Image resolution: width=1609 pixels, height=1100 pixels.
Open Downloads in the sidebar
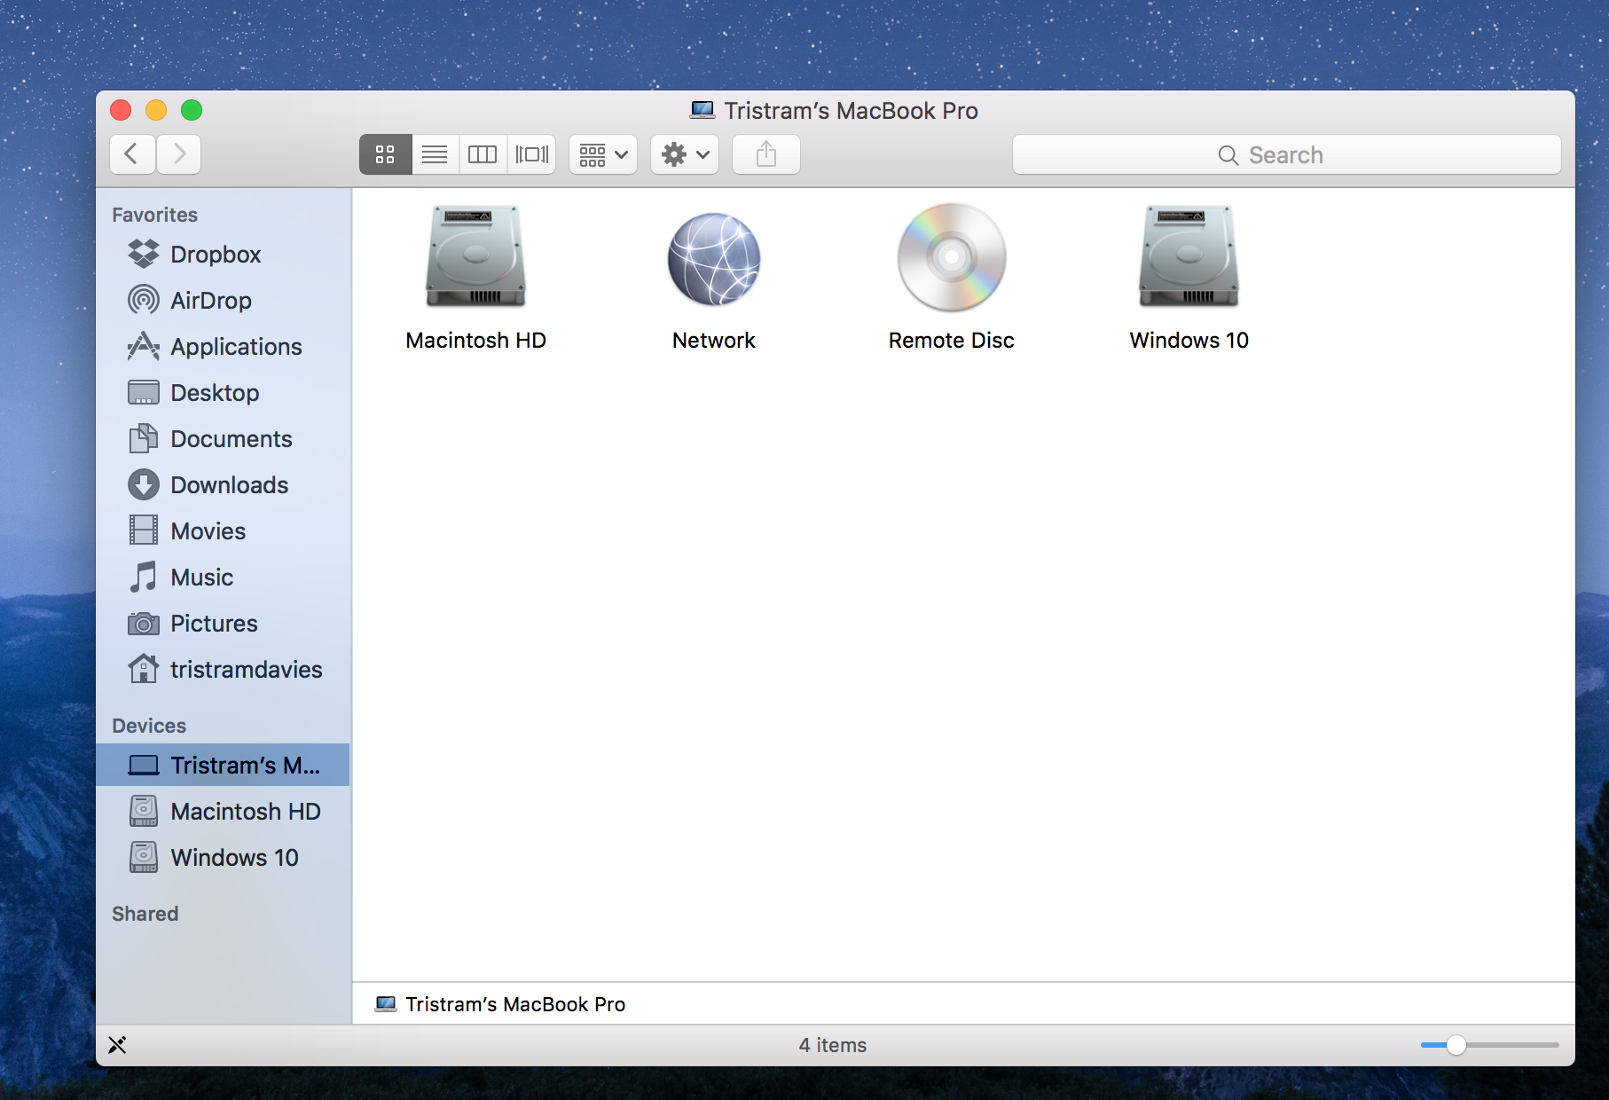pos(223,485)
